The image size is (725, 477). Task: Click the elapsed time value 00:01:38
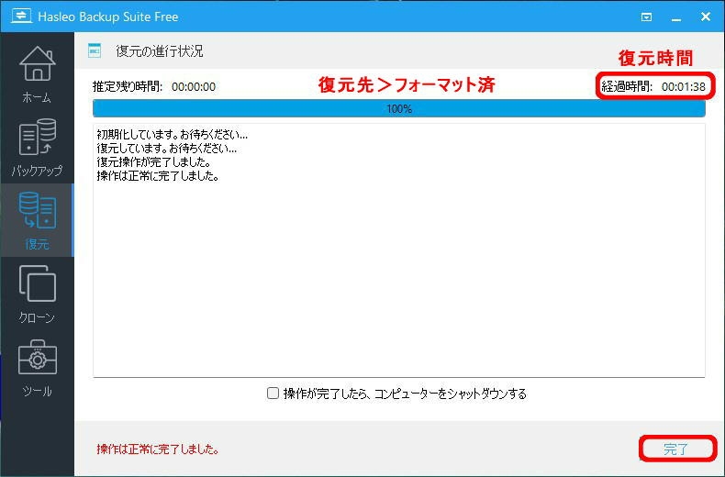(x=684, y=86)
